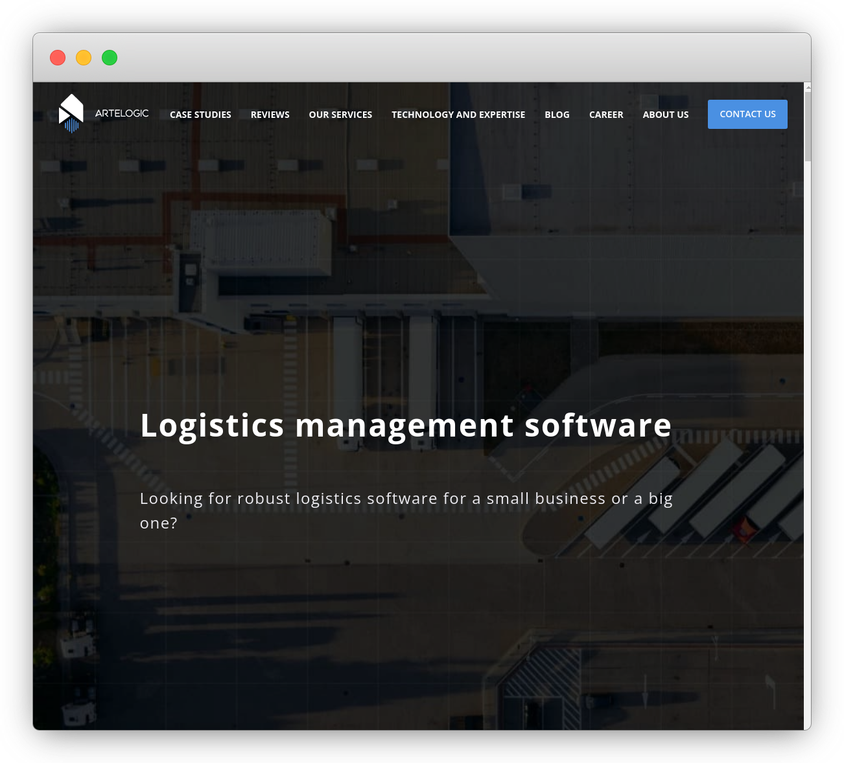Click the Artelogic logo icon
This screenshot has width=844, height=763.
point(71,113)
